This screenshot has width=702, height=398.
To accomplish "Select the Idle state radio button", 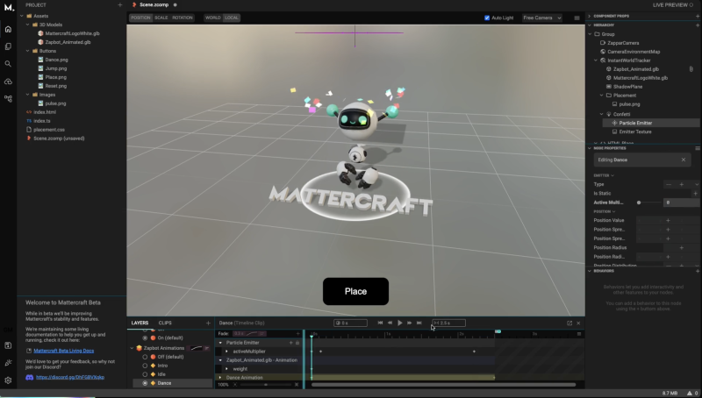I will coord(145,374).
